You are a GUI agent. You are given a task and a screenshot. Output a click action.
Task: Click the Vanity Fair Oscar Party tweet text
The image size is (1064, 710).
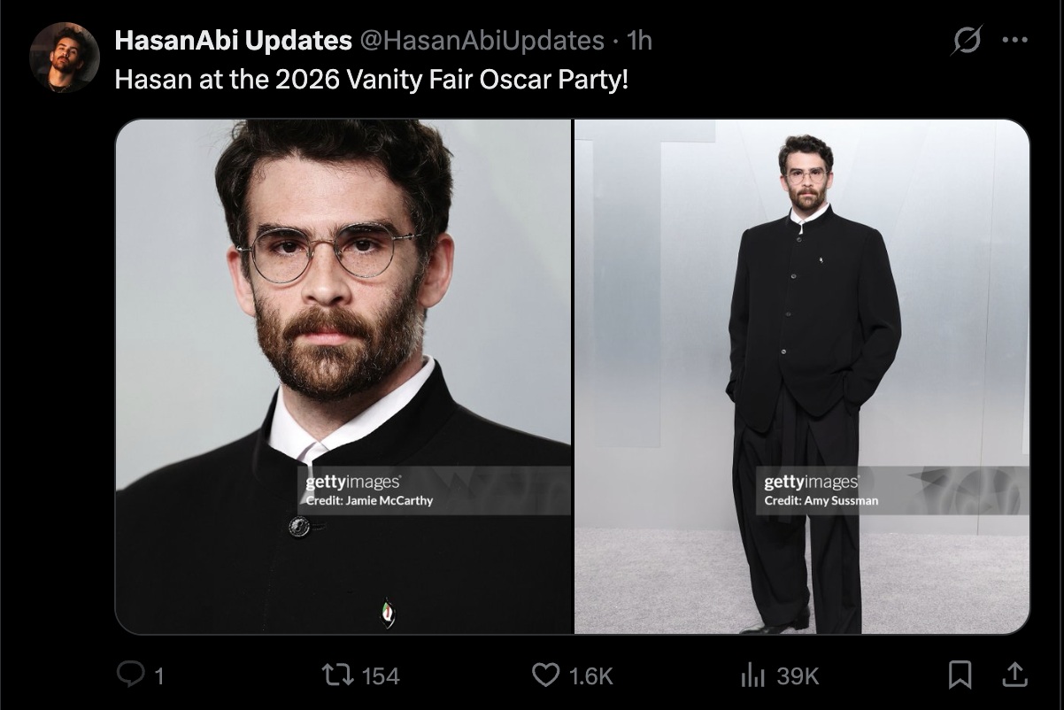(372, 80)
